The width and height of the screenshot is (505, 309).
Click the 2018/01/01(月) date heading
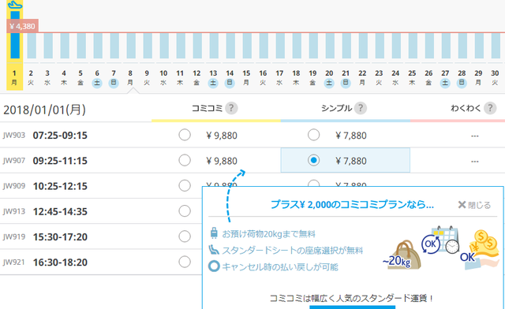[x=44, y=110]
